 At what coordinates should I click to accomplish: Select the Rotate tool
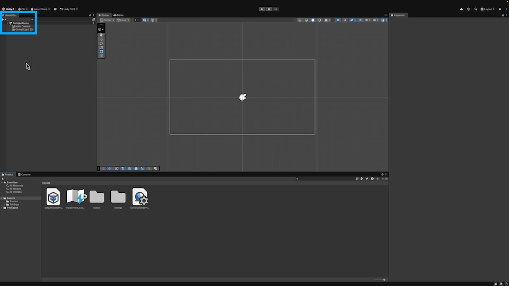101,43
